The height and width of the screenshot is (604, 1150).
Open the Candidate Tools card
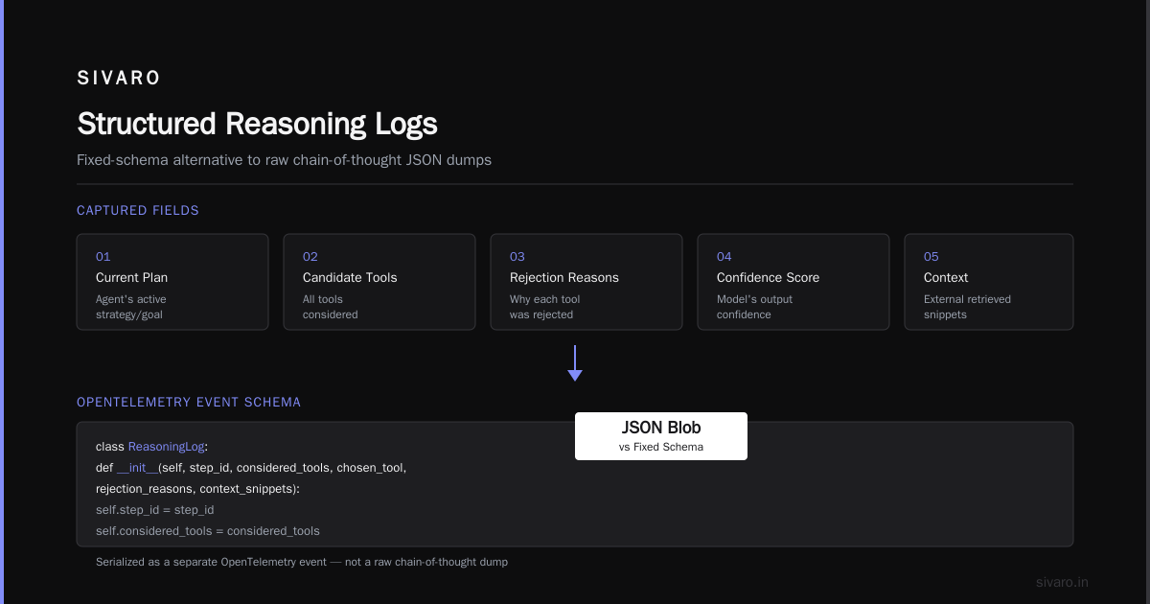point(379,282)
